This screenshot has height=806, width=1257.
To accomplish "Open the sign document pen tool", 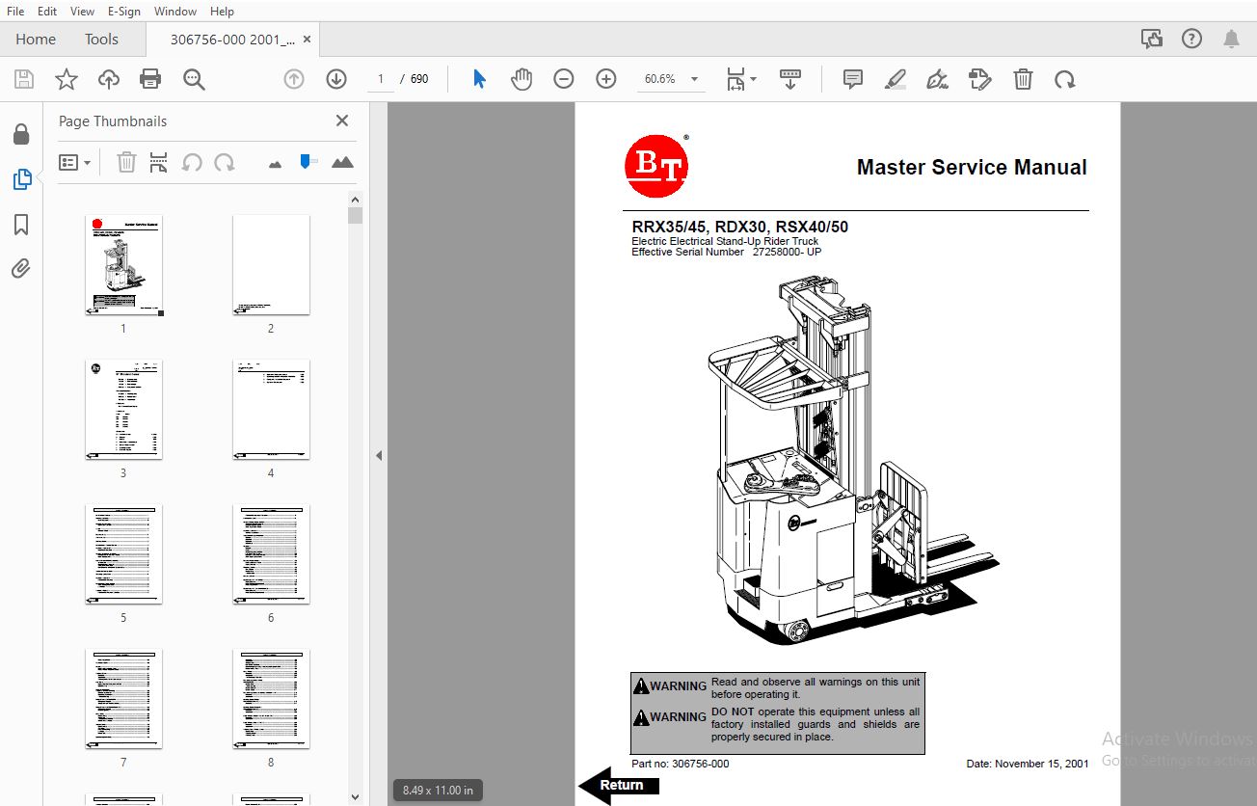I will (x=937, y=79).
